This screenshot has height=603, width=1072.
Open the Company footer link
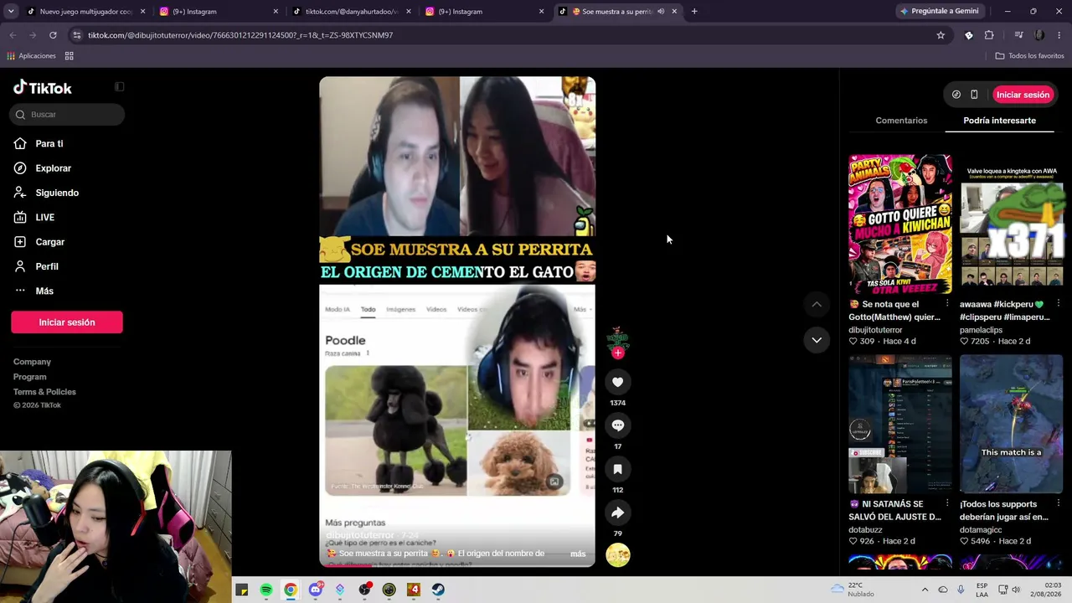(32, 362)
